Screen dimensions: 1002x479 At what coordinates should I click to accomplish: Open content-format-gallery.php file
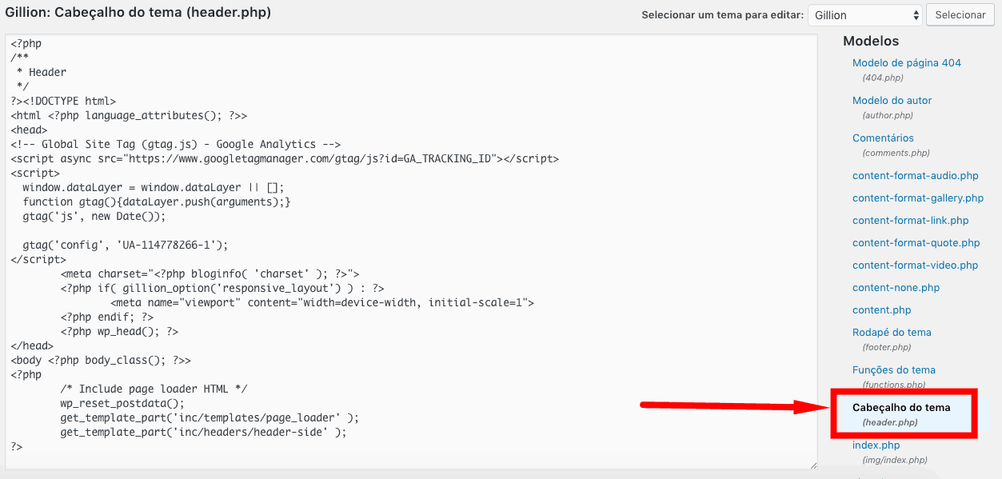[x=918, y=198]
